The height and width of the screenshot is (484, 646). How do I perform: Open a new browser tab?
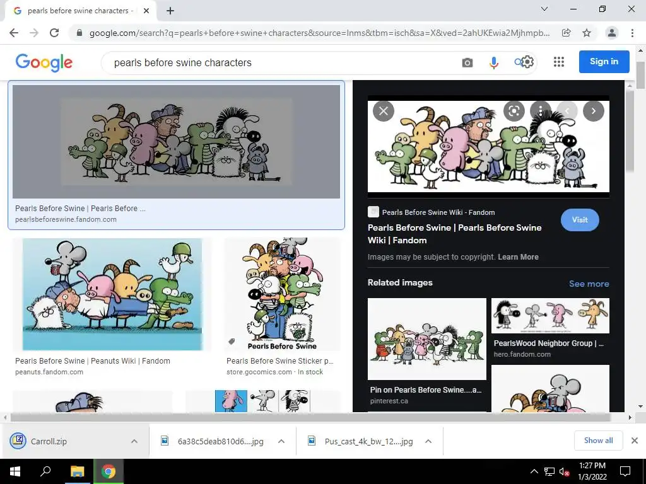coord(170,11)
